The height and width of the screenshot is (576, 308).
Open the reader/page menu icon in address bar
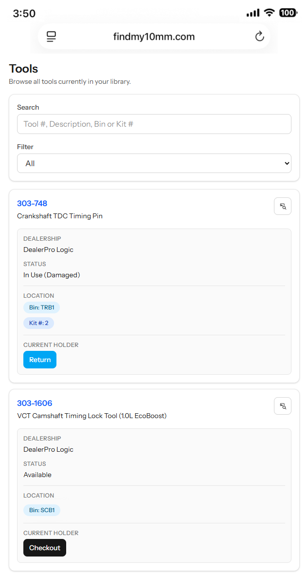point(52,37)
